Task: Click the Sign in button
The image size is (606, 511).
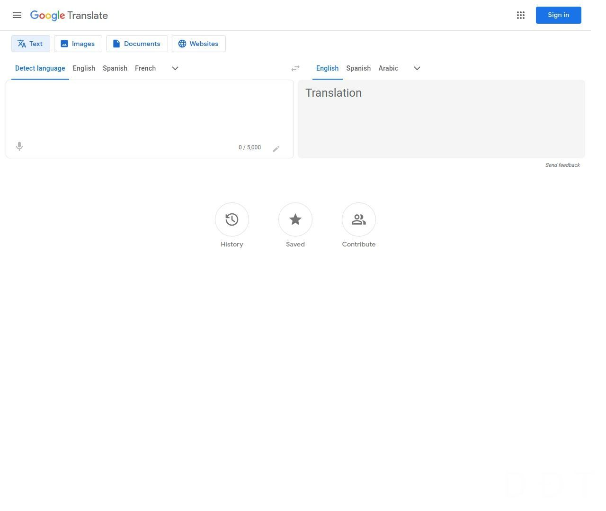Action: [x=559, y=15]
